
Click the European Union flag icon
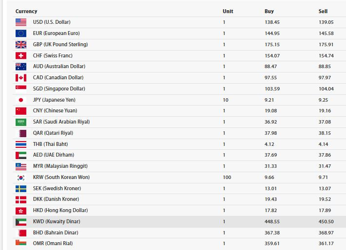(x=21, y=34)
